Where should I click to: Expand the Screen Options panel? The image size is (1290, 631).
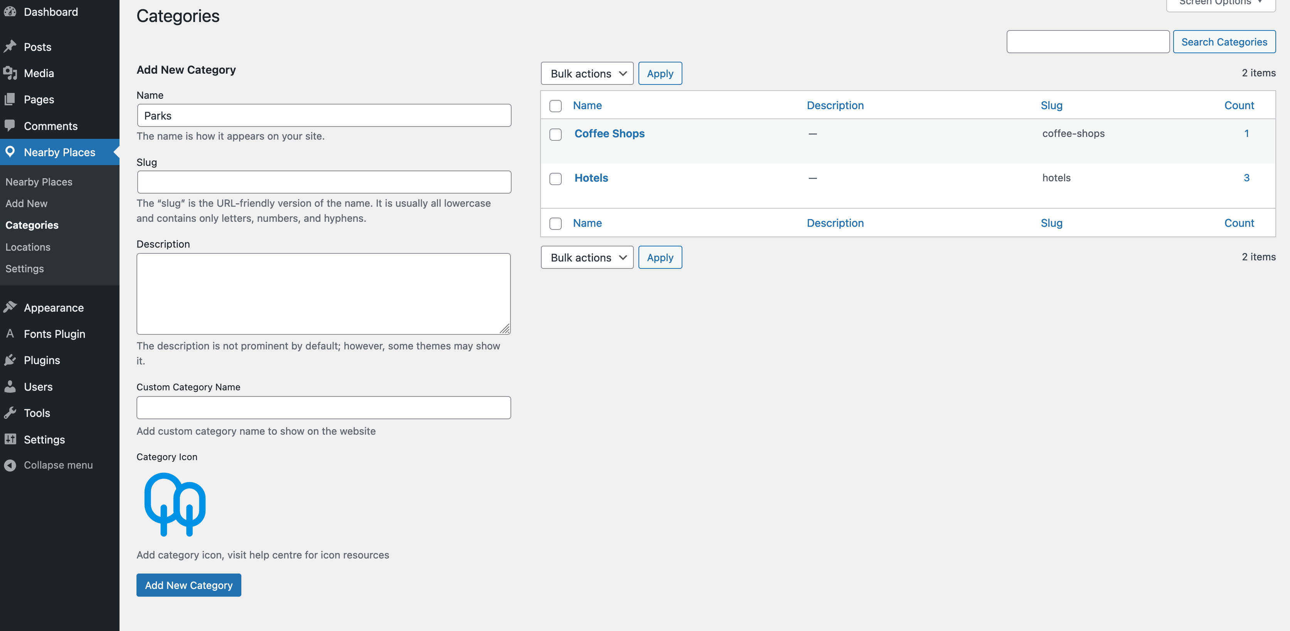(1220, 3)
